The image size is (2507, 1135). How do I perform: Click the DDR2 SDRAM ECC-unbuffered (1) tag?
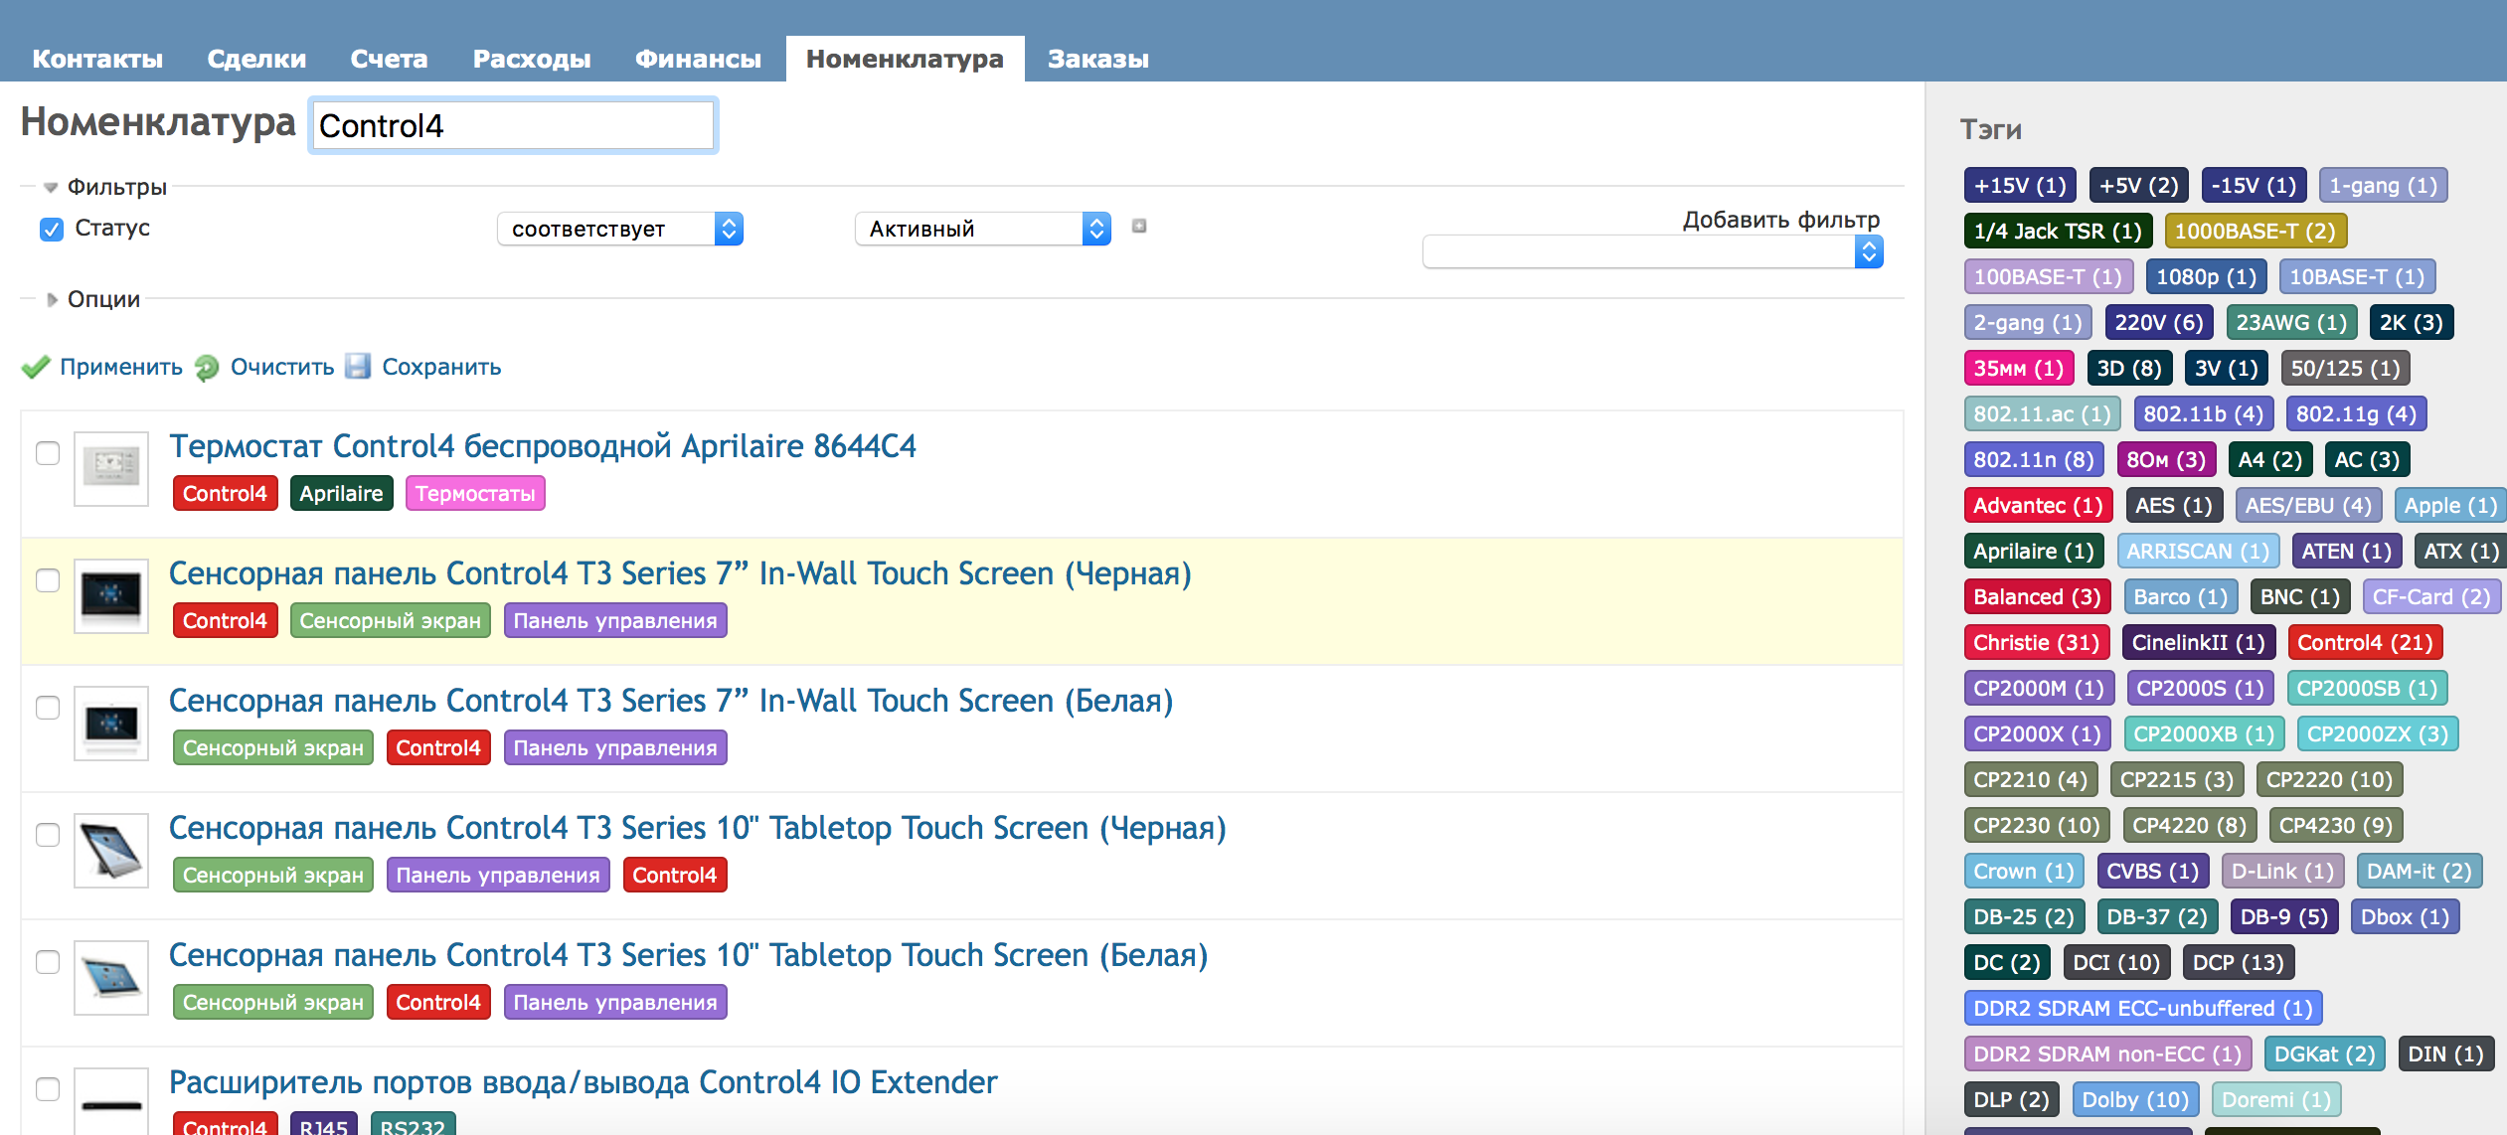(2143, 1009)
